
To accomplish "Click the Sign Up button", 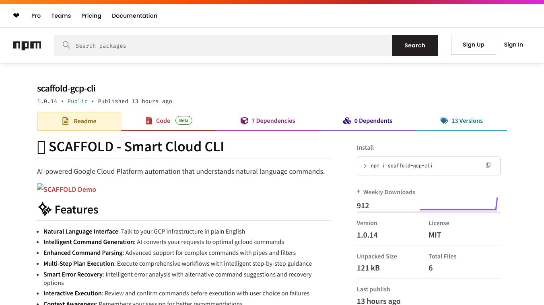I will point(474,45).
